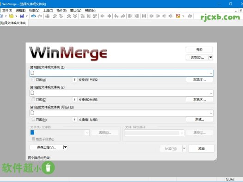This screenshot has width=243, height=182.
Task: Click the Copy to Left arrow icon
Action: (109, 16)
